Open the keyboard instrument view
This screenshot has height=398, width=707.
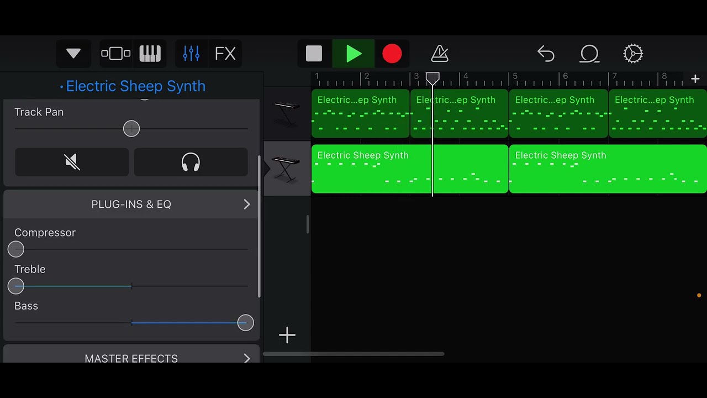150,54
